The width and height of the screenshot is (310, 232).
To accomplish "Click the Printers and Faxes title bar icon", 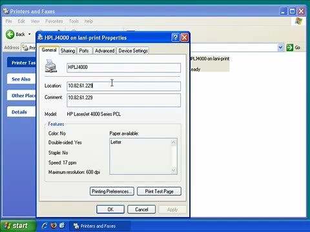I will (6, 11).
